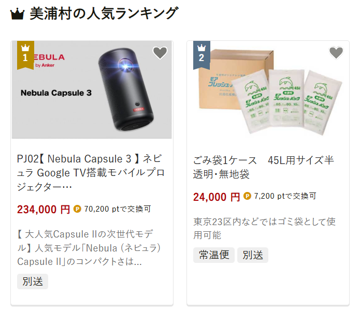Select the 別送 tag on the garbage bag card

coord(253,255)
